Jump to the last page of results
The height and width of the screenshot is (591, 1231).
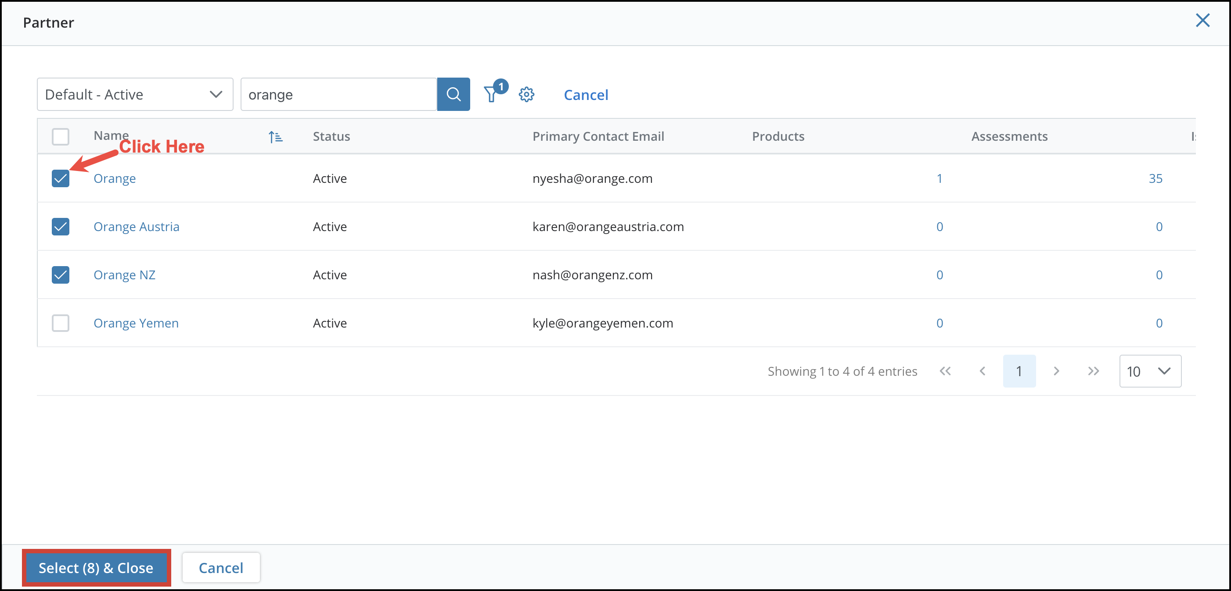(1094, 371)
